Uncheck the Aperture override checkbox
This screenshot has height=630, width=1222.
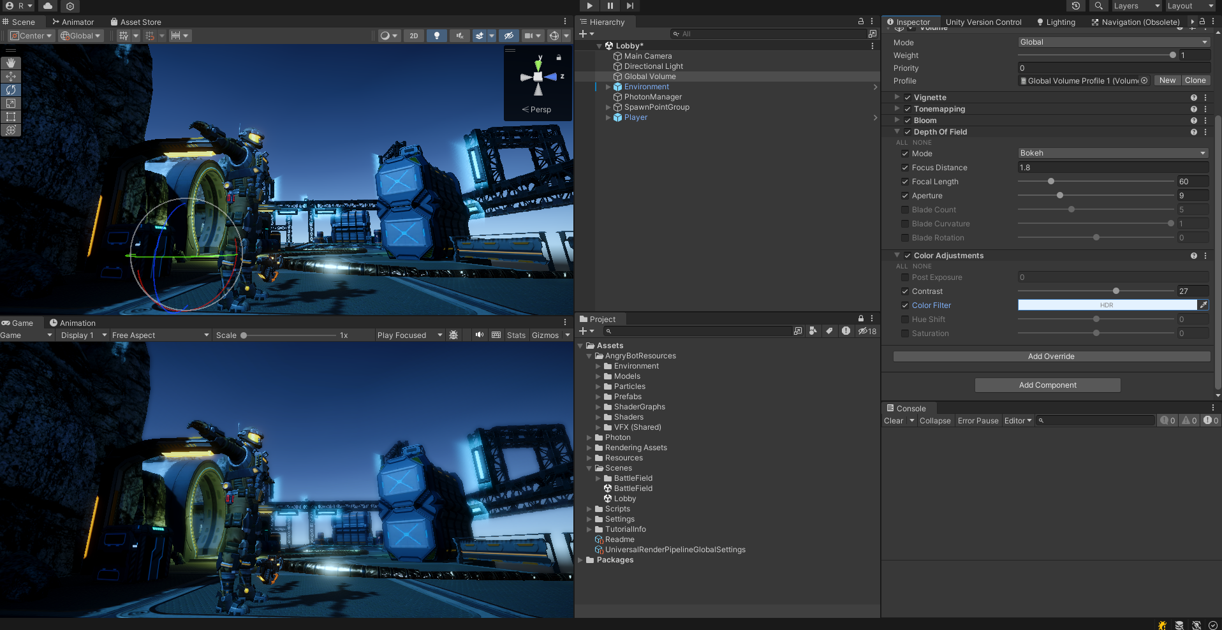905,196
